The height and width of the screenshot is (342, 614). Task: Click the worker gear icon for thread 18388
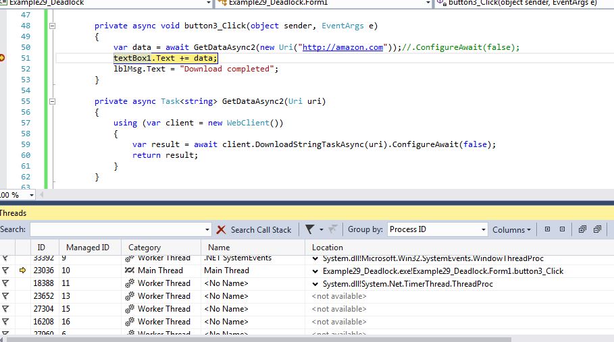[x=130, y=283]
